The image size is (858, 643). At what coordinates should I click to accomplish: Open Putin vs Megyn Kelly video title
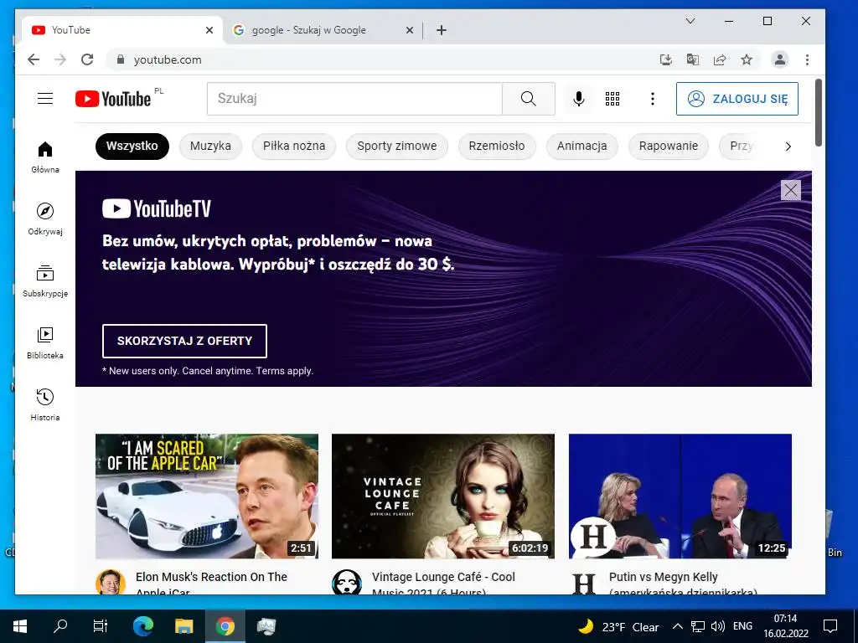pos(682,583)
